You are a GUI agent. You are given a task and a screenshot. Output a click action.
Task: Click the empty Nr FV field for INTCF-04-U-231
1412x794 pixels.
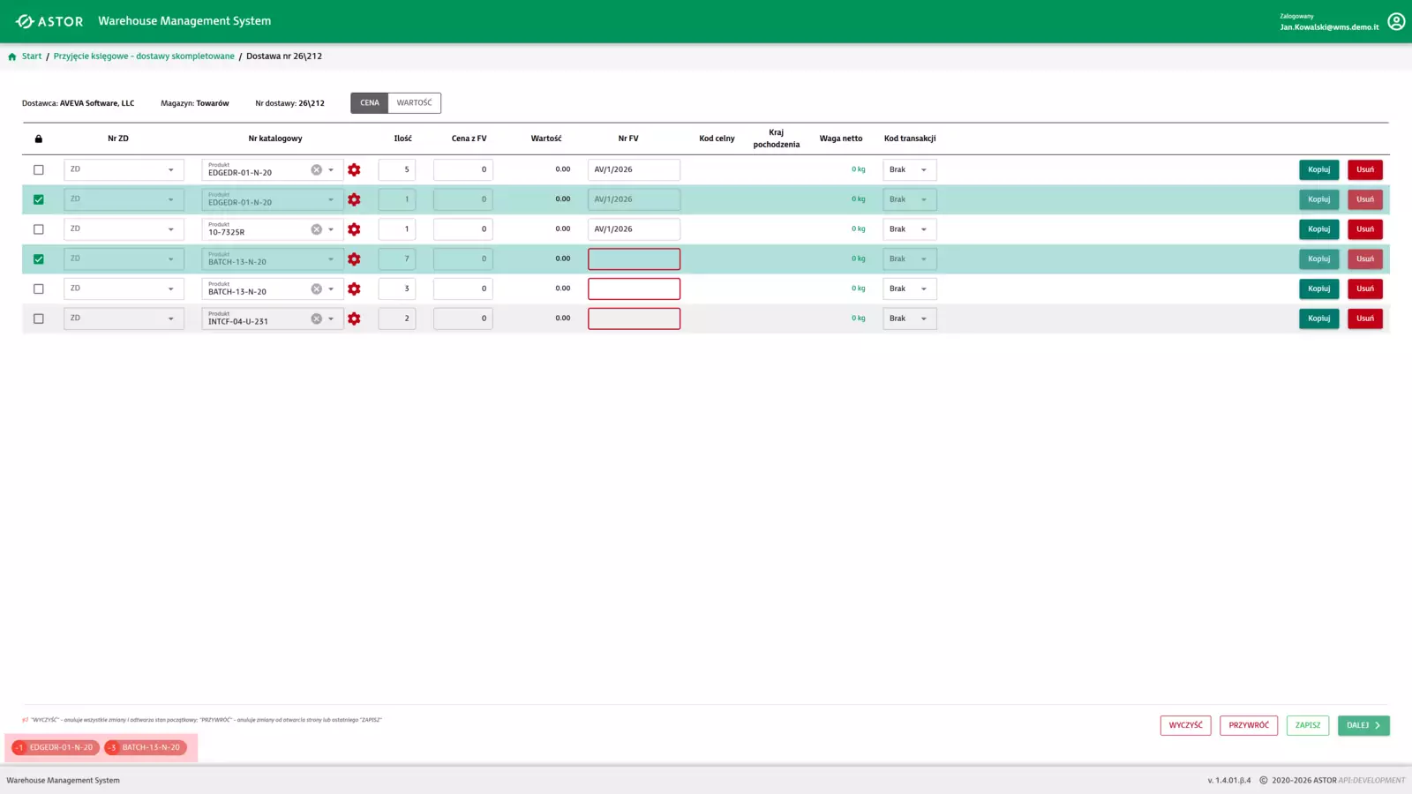coord(634,318)
